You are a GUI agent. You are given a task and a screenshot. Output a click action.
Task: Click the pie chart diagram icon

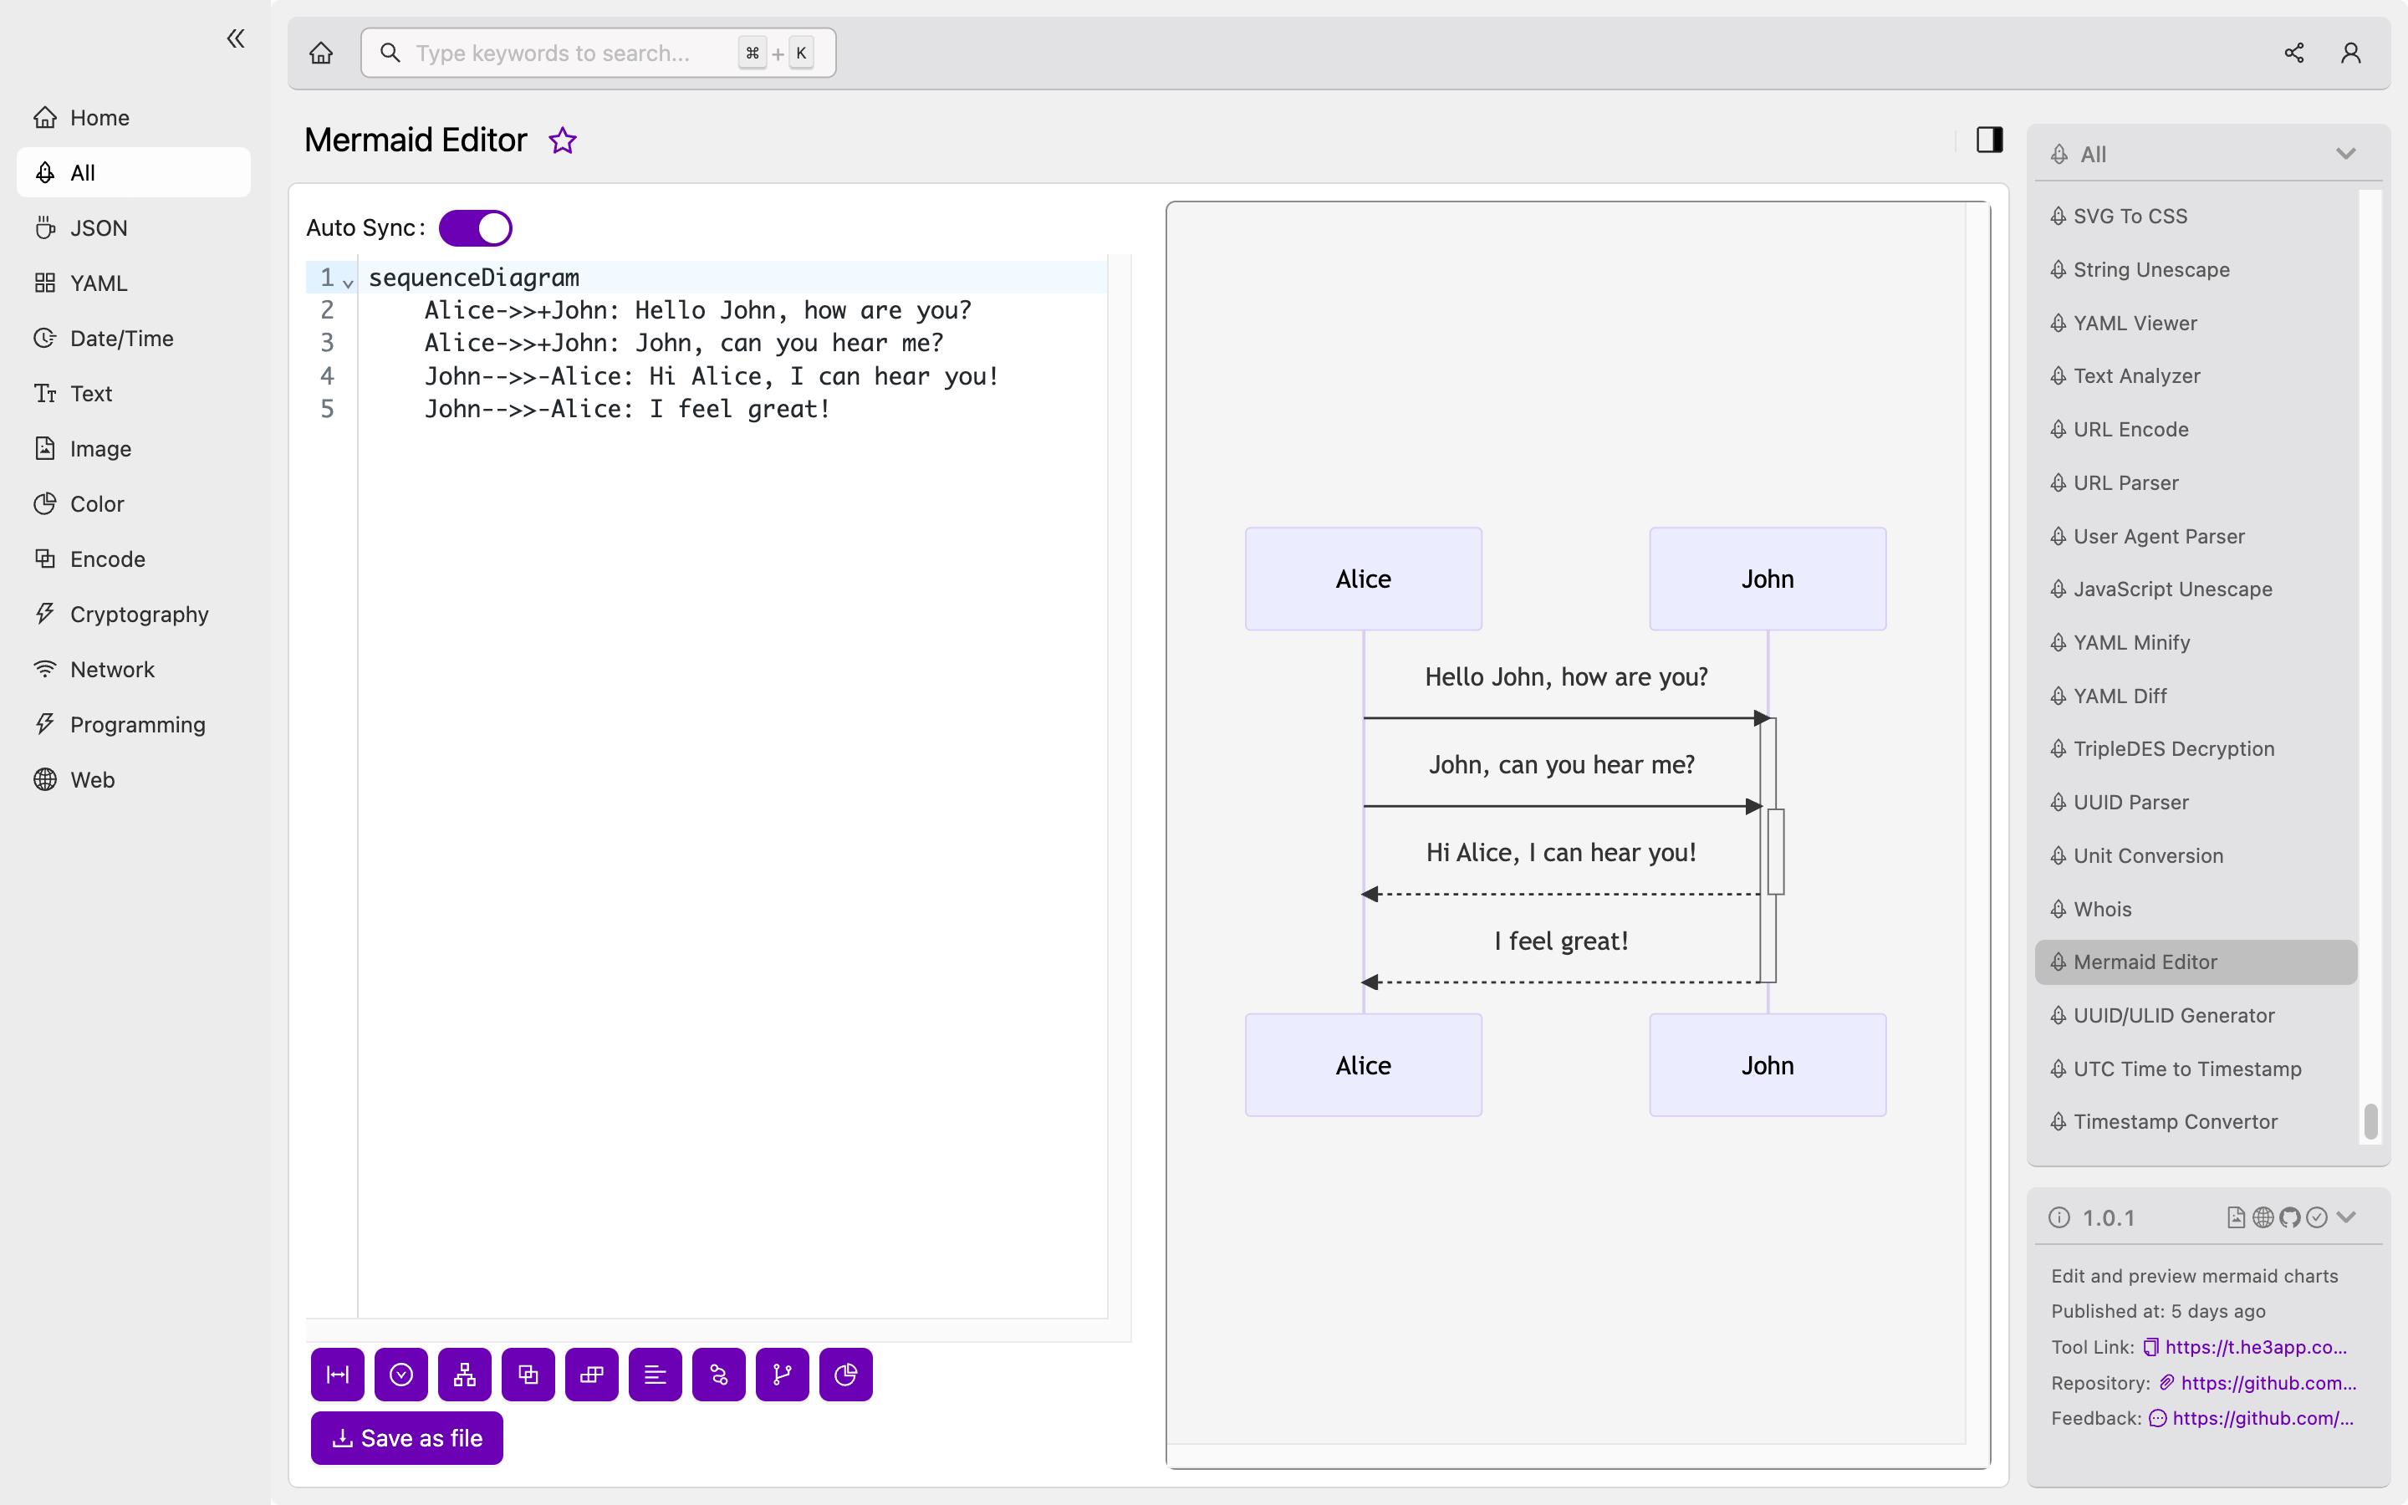tap(846, 1373)
